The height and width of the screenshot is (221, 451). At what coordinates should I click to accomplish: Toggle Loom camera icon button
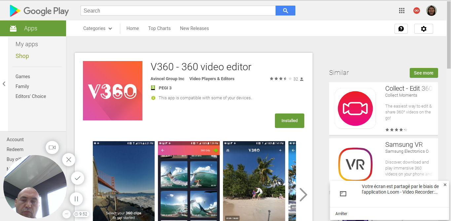[x=52, y=147]
